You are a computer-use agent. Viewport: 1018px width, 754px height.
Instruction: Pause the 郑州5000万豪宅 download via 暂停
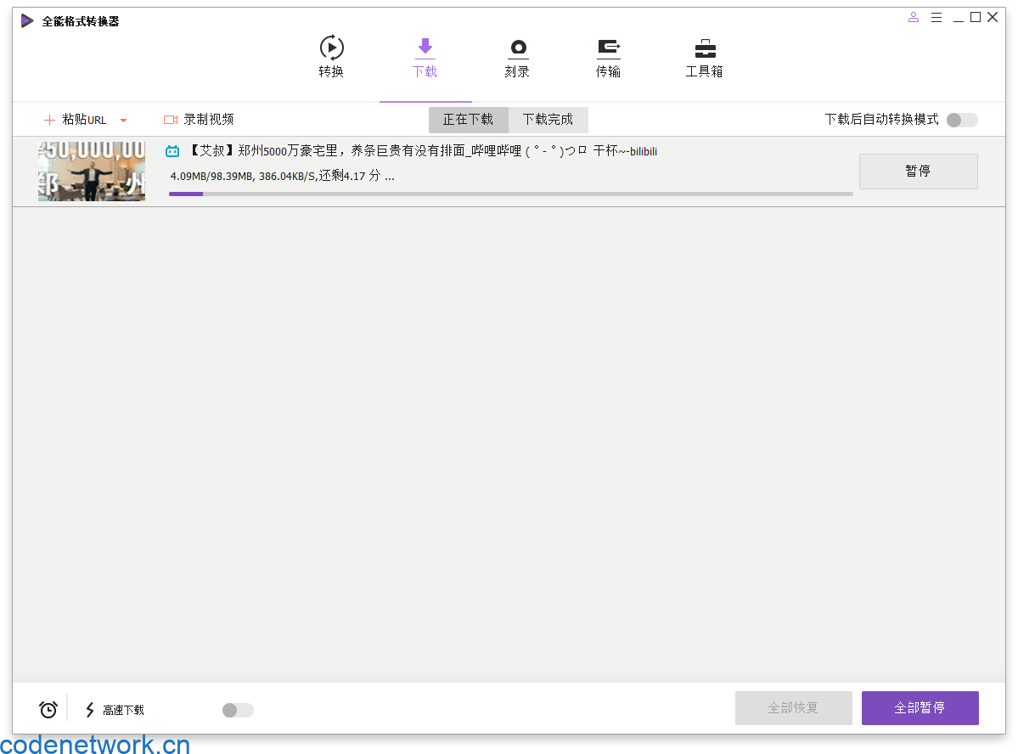pos(918,171)
